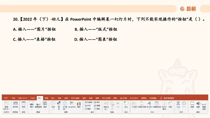The width and height of the screenshot is (210, 118).
Task: Click the 对象 object icon
Action: pyautogui.click(x=170, y=103)
